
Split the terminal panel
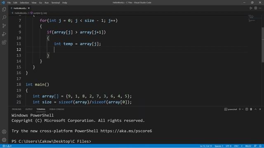click(x=247, y=109)
